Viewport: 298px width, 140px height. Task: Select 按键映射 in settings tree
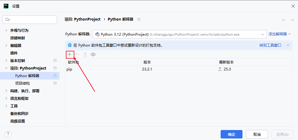click(x=18, y=38)
